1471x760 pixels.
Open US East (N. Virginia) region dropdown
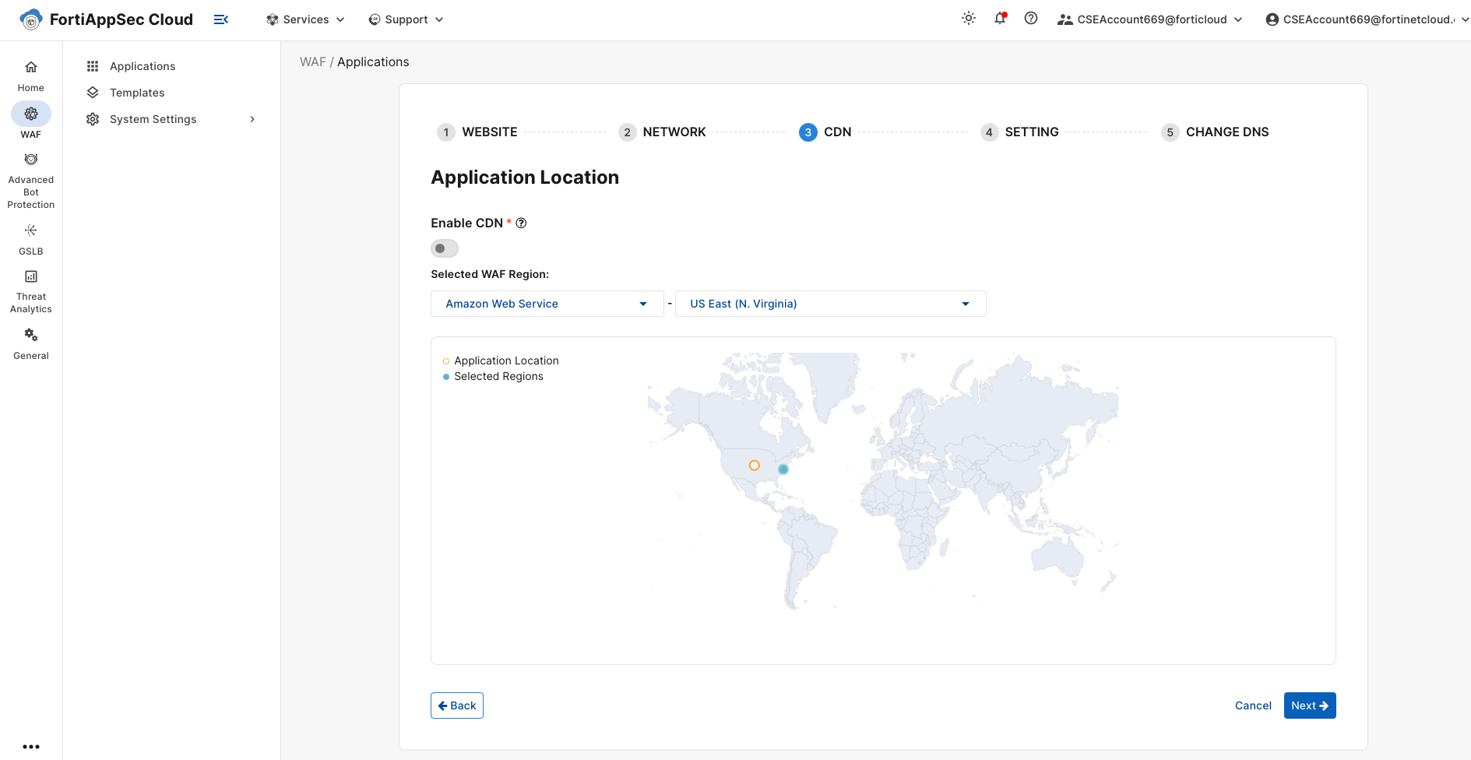831,304
